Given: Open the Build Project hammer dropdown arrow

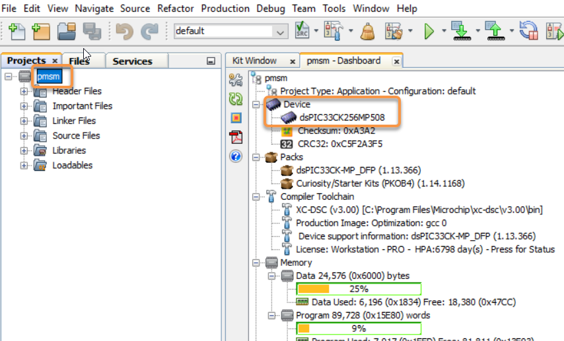Looking at the screenshot, I should (x=350, y=31).
